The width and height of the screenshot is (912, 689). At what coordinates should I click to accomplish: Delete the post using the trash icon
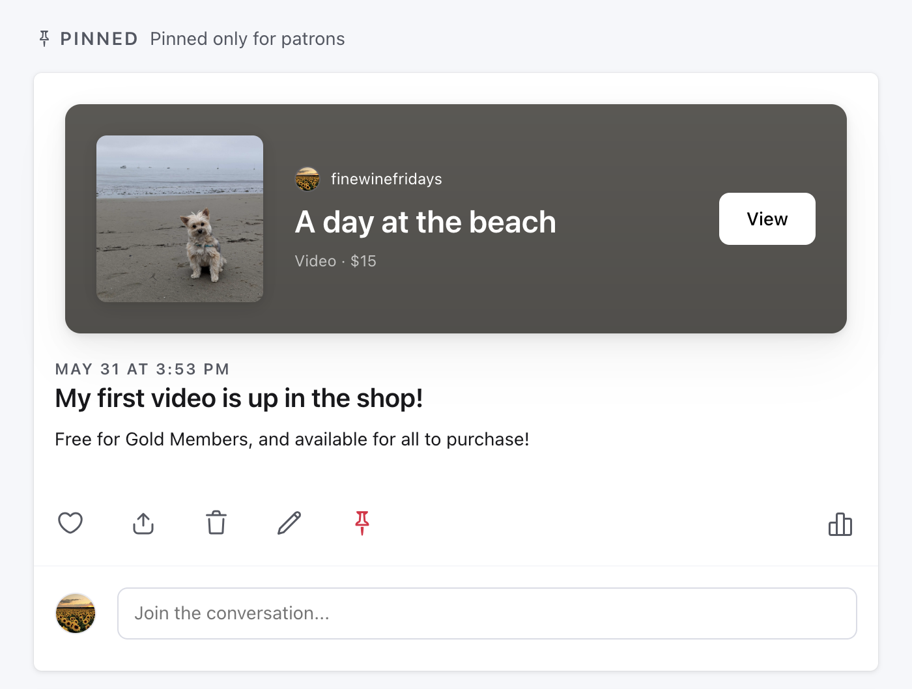[x=216, y=523]
